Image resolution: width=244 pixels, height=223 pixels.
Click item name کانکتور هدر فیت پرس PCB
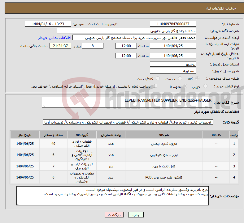[164, 177]
